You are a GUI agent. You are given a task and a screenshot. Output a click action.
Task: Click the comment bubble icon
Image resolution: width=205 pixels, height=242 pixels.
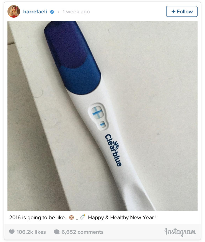tap(57, 232)
